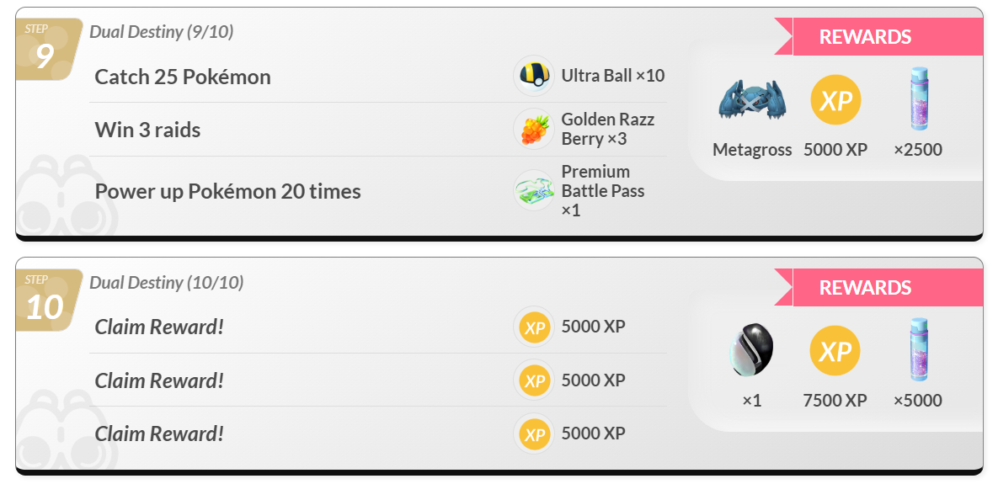Click the Stardust ×5000 bottle icon
Image resolution: width=998 pixels, height=484 pixels.
918,350
